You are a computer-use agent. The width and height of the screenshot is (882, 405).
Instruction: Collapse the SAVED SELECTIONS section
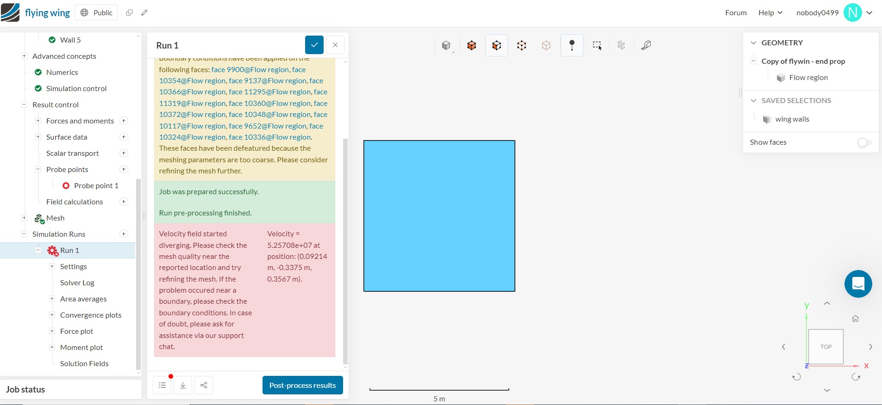coord(753,100)
